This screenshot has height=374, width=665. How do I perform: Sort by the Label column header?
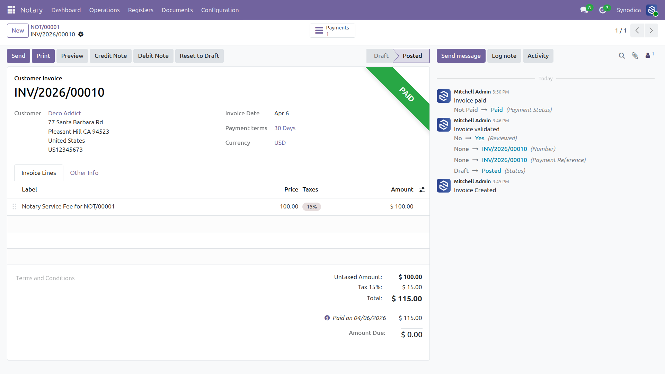click(29, 189)
